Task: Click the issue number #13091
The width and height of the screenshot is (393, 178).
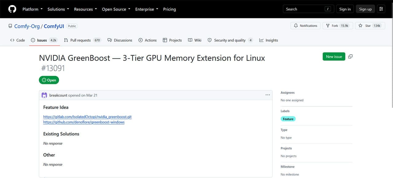Action: (x=53, y=68)
